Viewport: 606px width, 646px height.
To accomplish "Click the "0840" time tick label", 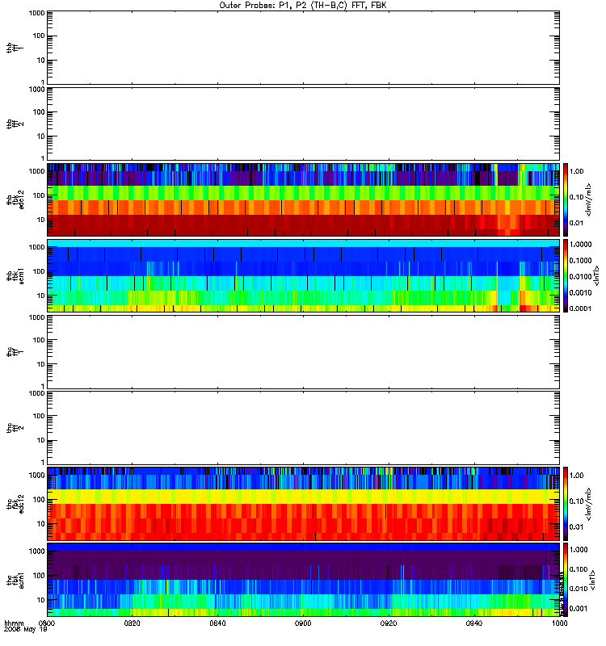I will [217, 623].
